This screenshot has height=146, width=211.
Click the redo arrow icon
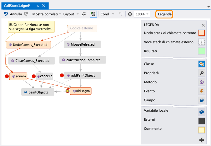[26, 14]
